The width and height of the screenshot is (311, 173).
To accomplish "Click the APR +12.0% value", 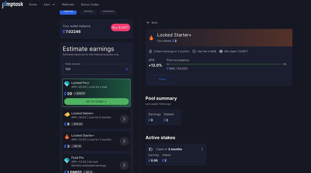I will [155, 65].
